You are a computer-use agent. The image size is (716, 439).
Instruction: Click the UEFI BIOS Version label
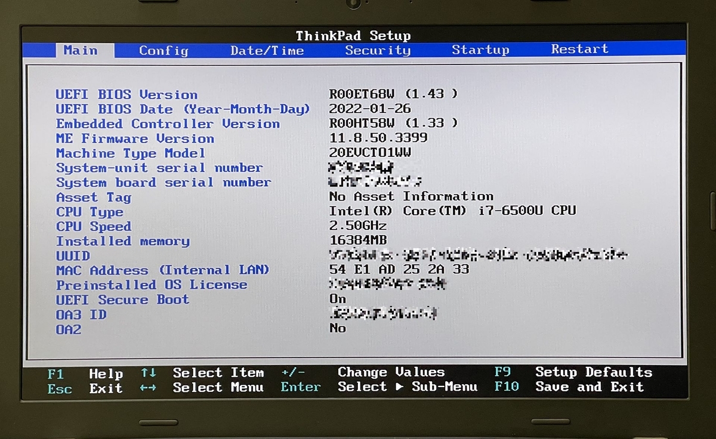(x=126, y=95)
